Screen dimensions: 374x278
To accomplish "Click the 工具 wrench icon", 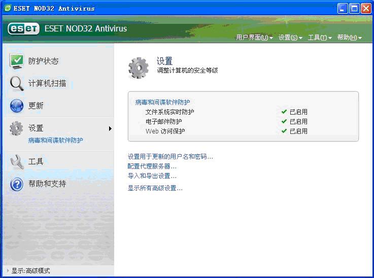I will pos(17,162).
